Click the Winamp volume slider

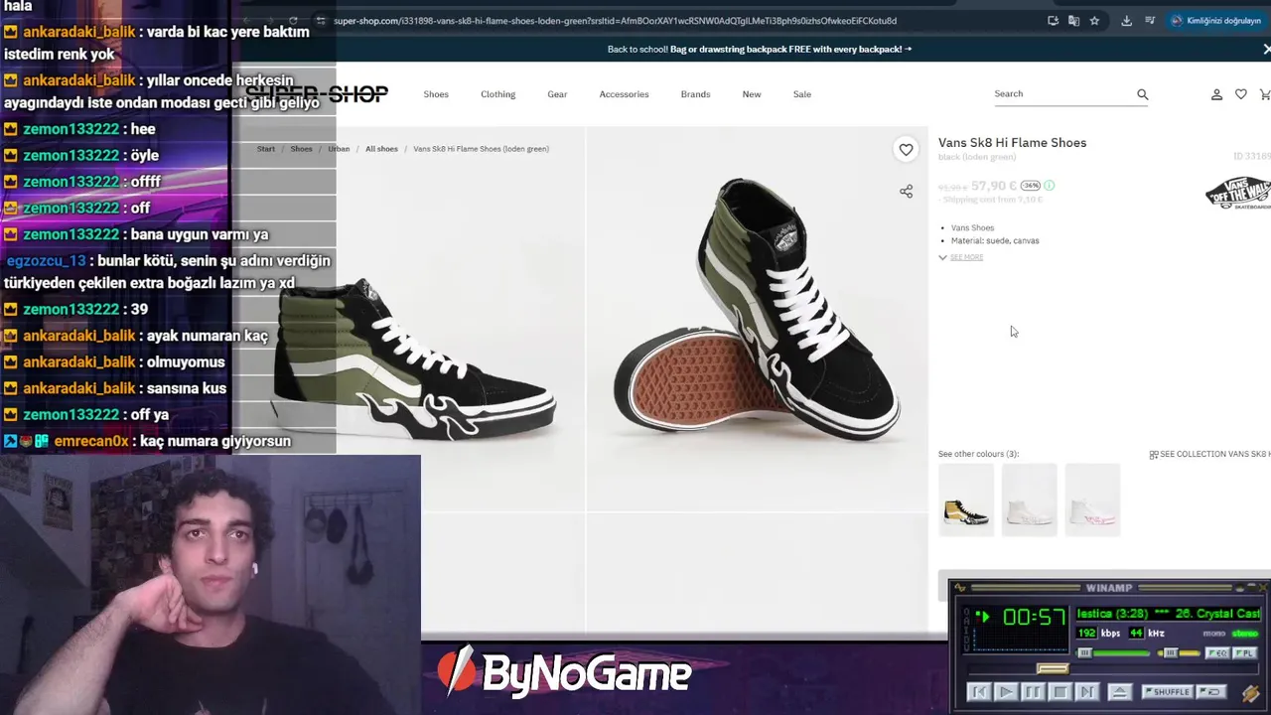pyautogui.click(x=1112, y=652)
